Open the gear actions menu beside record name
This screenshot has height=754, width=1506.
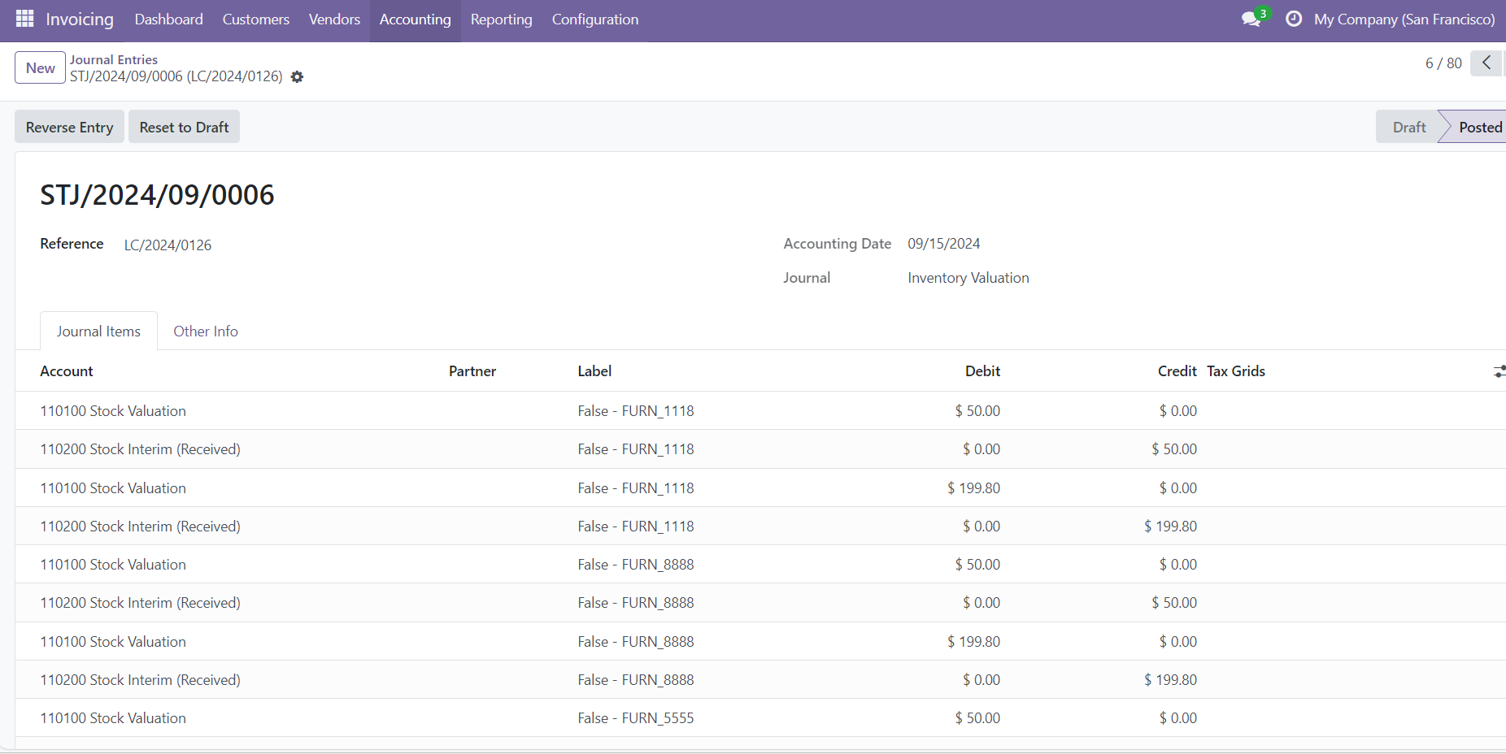pos(298,77)
